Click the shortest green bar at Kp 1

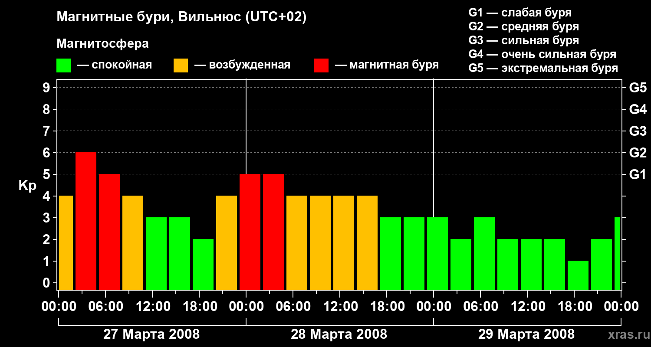pyautogui.click(x=578, y=275)
